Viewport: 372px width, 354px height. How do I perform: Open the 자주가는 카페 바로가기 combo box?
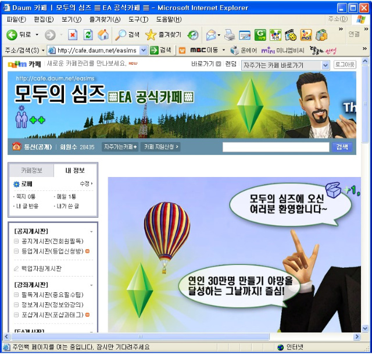click(x=285, y=65)
